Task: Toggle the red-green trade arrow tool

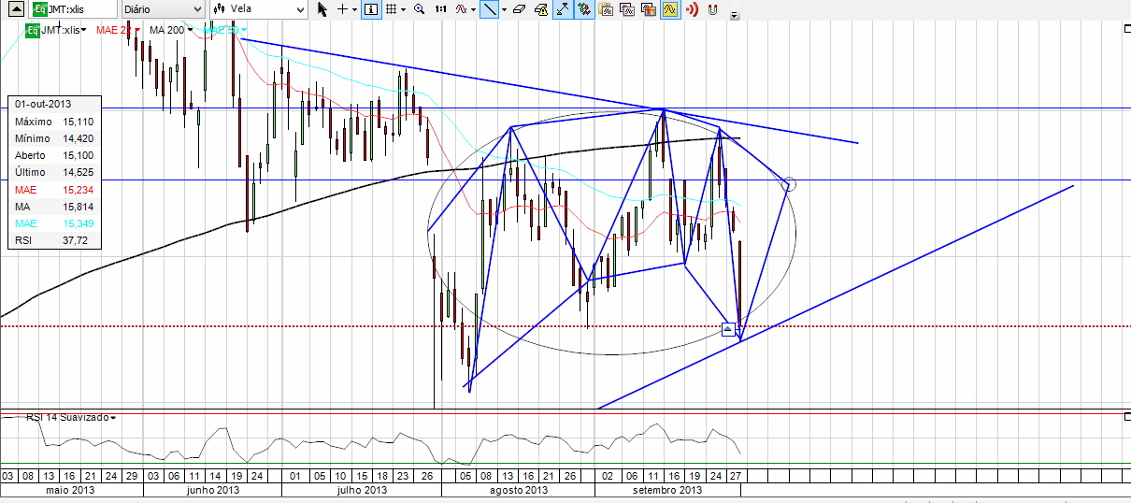Action: pos(563,9)
